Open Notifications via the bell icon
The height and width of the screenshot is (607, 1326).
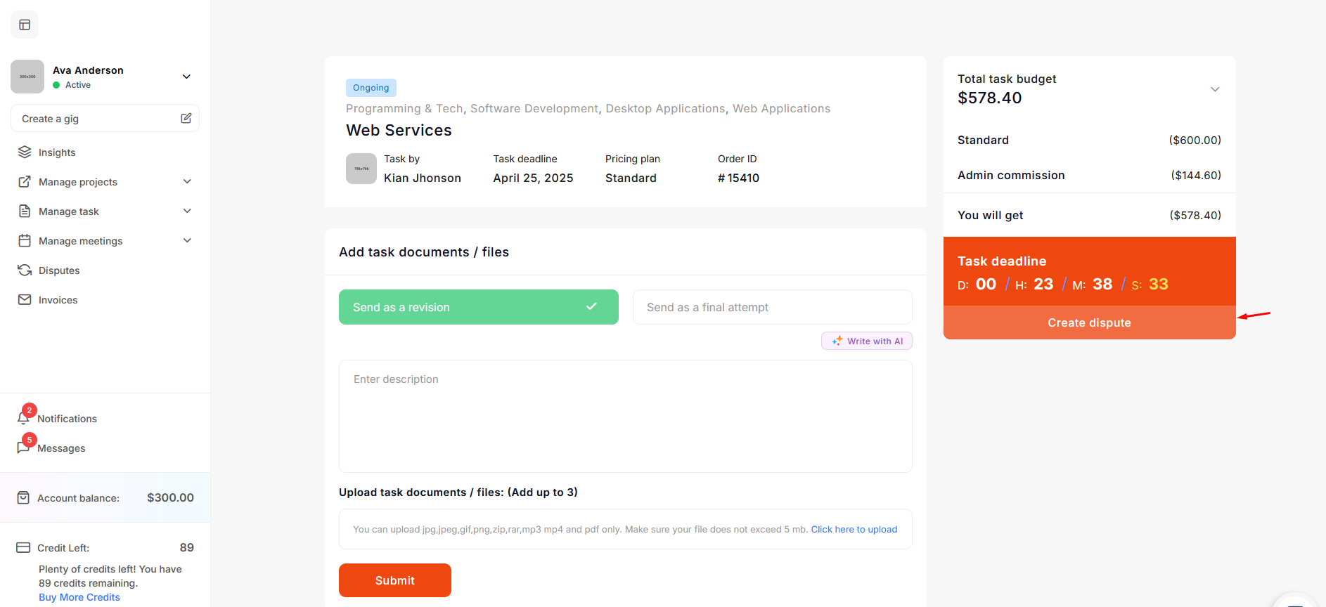point(23,419)
